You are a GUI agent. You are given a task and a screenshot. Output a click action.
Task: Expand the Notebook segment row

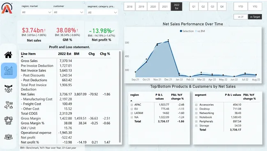tap(196, 117)
